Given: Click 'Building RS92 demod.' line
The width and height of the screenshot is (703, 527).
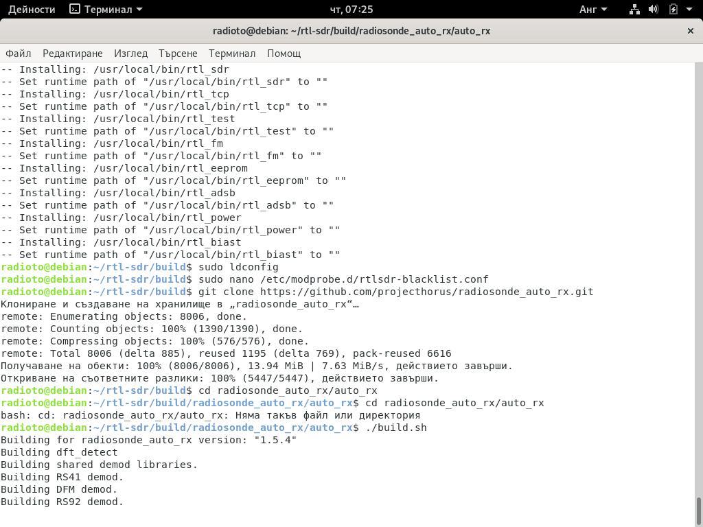Looking at the screenshot, I should click(x=62, y=502).
